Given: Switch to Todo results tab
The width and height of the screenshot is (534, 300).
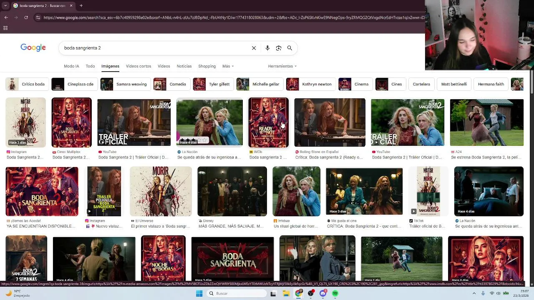Looking at the screenshot, I should [90, 66].
